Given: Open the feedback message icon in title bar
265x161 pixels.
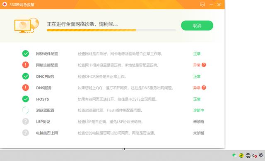Looking at the screenshot, I should [x=202, y=5].
